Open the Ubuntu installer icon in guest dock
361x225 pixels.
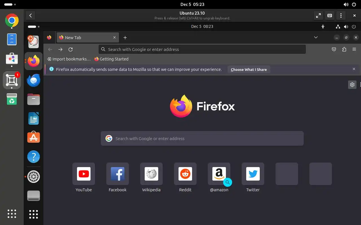pyautogui.click(x=34, y=42)
